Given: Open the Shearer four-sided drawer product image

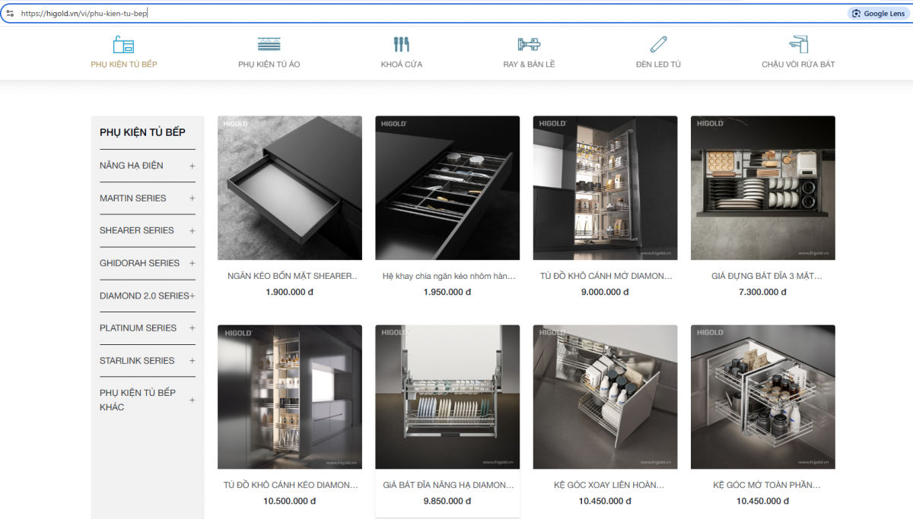Looking at the screenshot, I should (x=290, y=188).
